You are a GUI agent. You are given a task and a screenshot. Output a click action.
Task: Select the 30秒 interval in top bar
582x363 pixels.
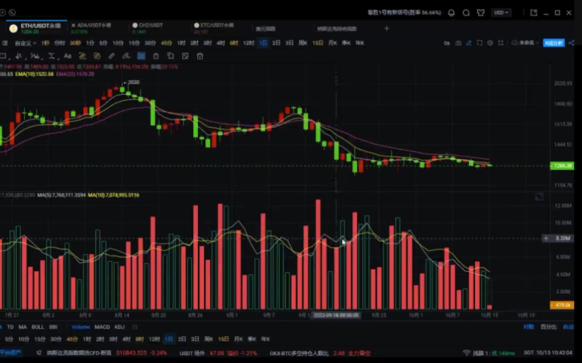(x=75, y=43)
